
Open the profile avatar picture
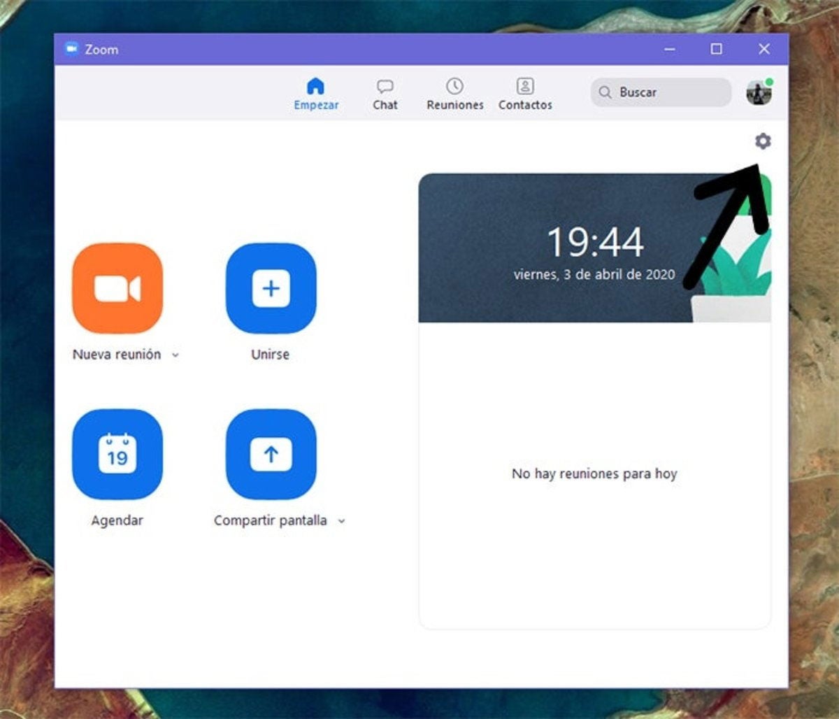click(x=759, y=92)
